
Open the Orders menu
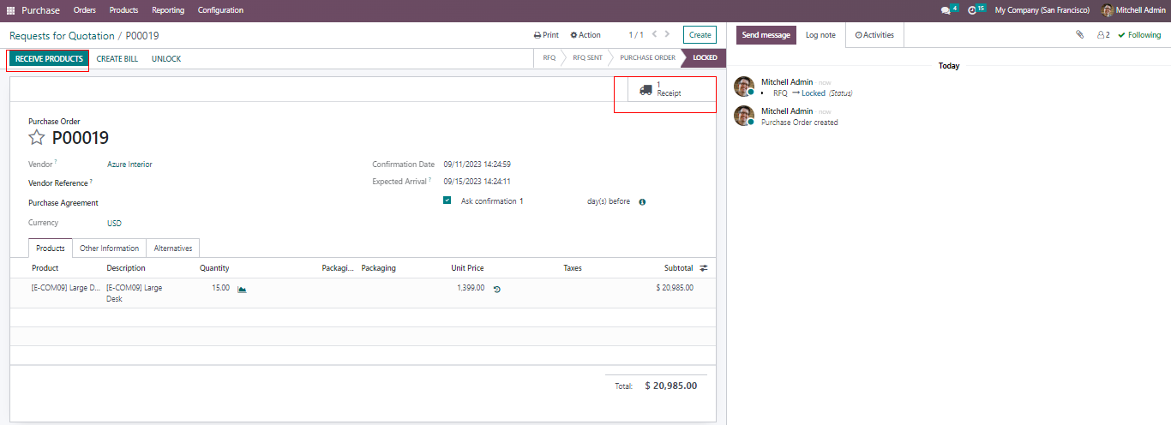click(85, 10)
